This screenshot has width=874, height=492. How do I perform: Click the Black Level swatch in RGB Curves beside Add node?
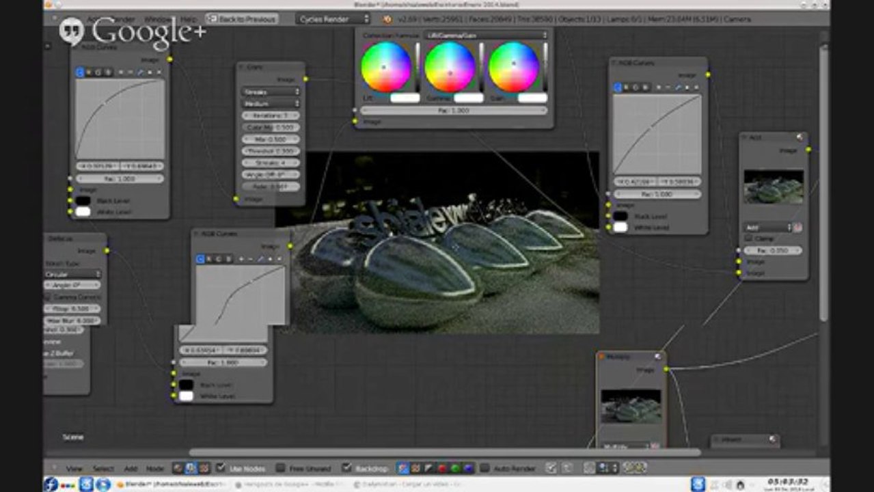[620, 216]
